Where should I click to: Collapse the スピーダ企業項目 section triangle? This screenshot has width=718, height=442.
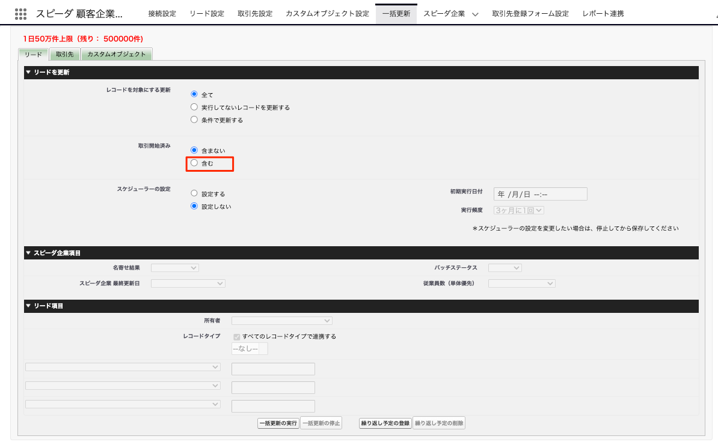[x=28, y=253]
